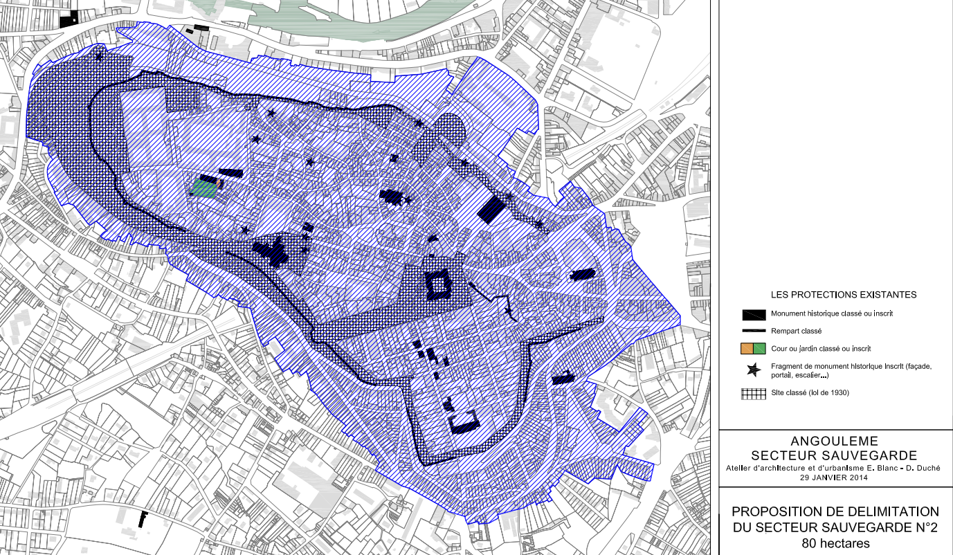Click the '80 hectares' text
This screenshot has width=953, height=555.
tap(835, 543)
